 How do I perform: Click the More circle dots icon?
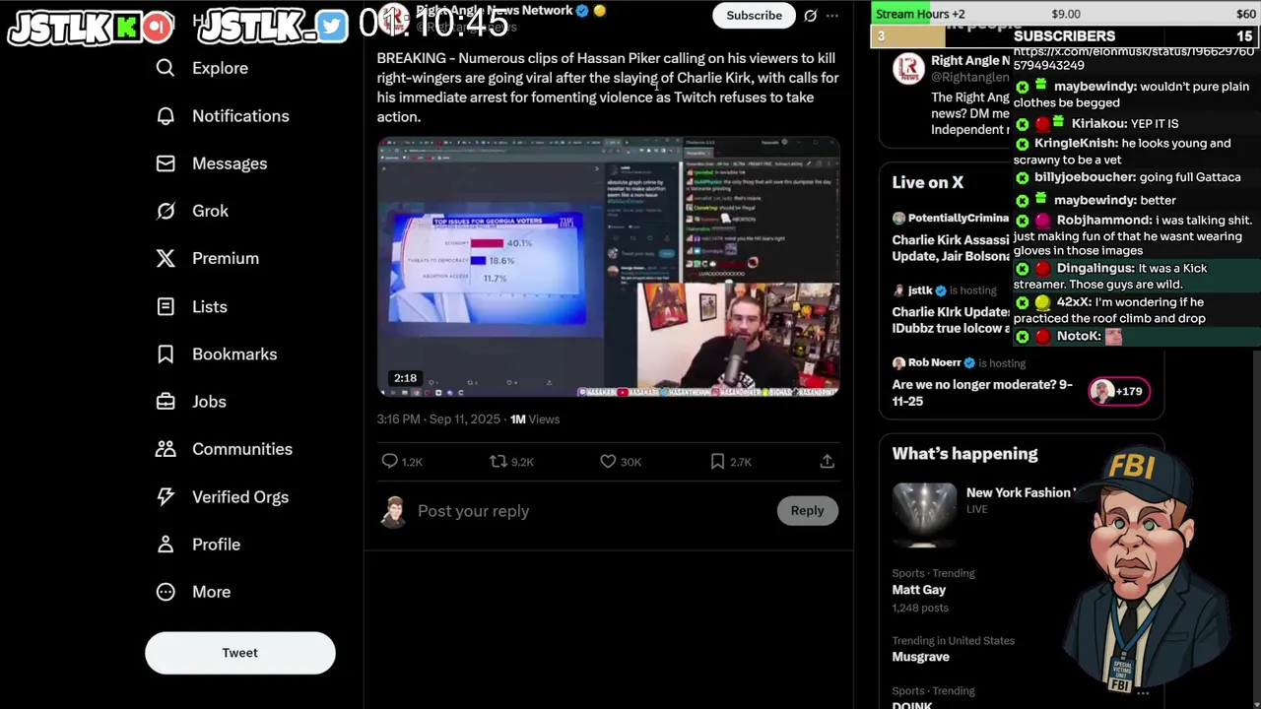166,592
